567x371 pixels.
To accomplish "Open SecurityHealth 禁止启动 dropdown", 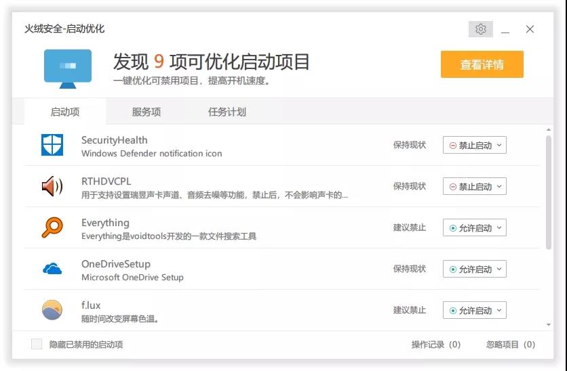I will tap(475, 145).
